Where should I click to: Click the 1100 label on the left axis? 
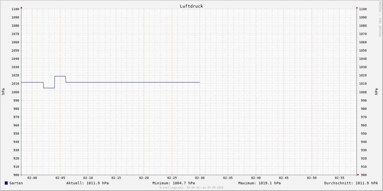pyautogui.click(x=15, y=9)
